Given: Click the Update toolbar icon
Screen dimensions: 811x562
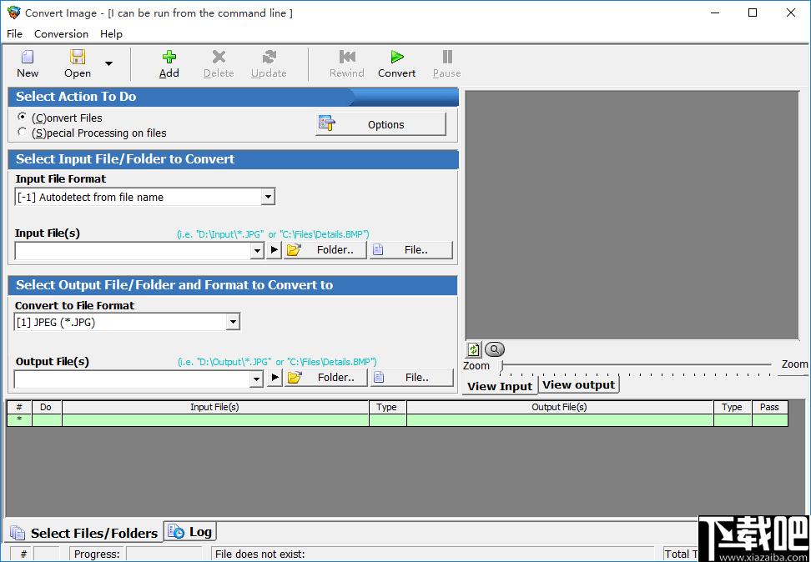Looking at the screenshot, I should [x=269, y=57].
